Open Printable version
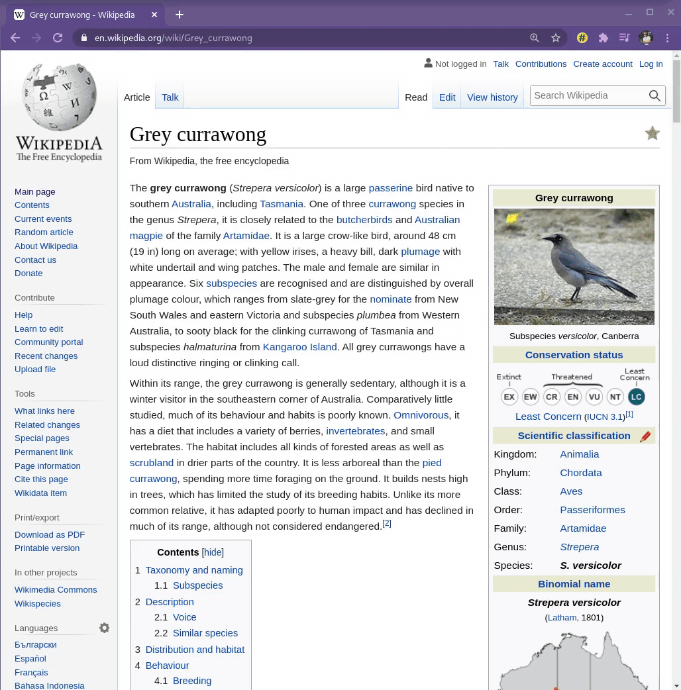This screenshot has width=681, height=690. 47,548
